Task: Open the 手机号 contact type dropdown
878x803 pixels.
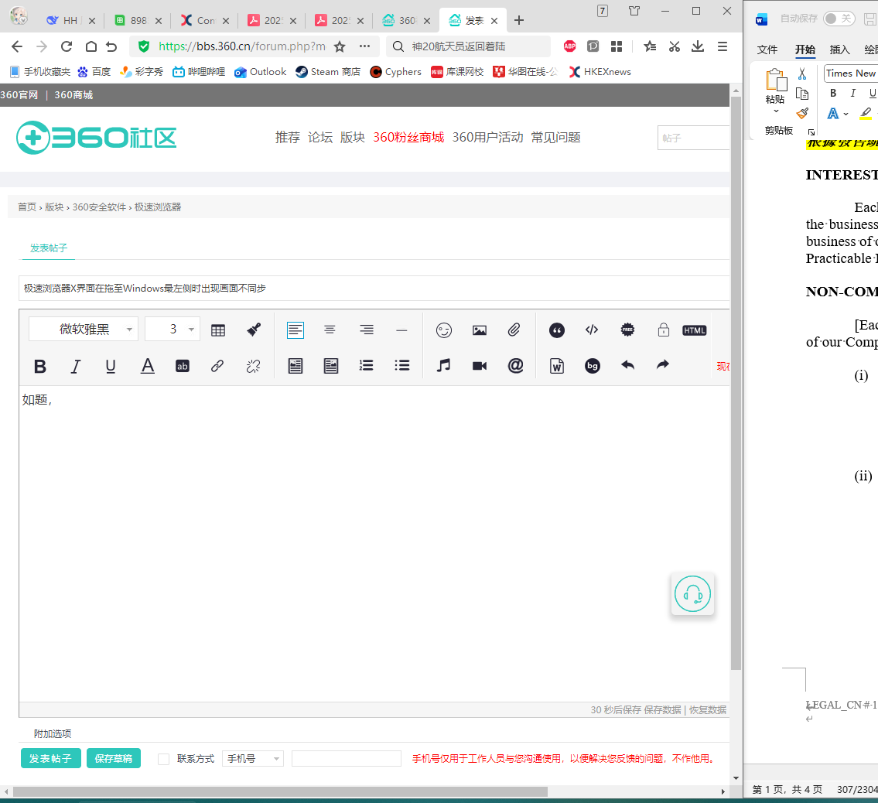Action: (x=253, y=759)
